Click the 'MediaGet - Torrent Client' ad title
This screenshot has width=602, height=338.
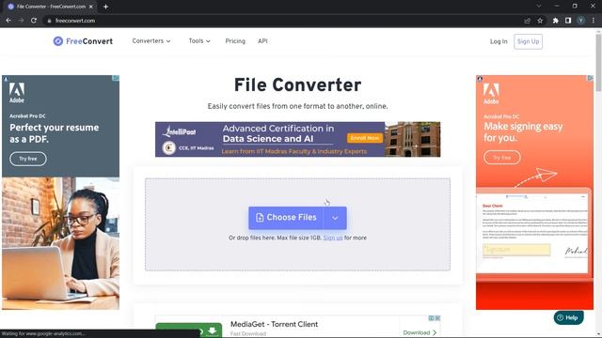(x=274, y=324)
